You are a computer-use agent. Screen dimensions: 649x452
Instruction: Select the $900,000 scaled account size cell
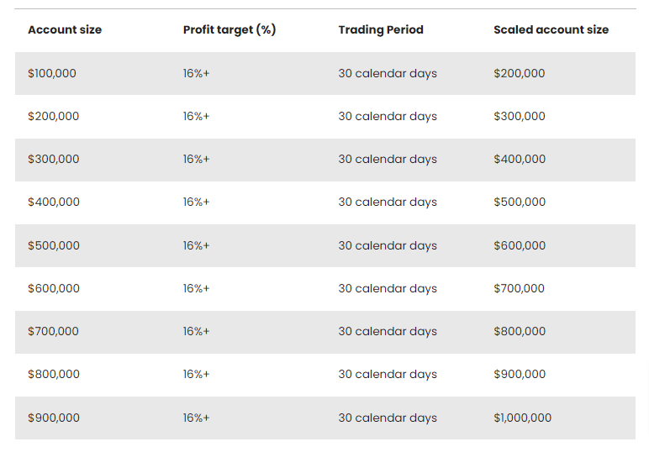(x=520, y=374)
